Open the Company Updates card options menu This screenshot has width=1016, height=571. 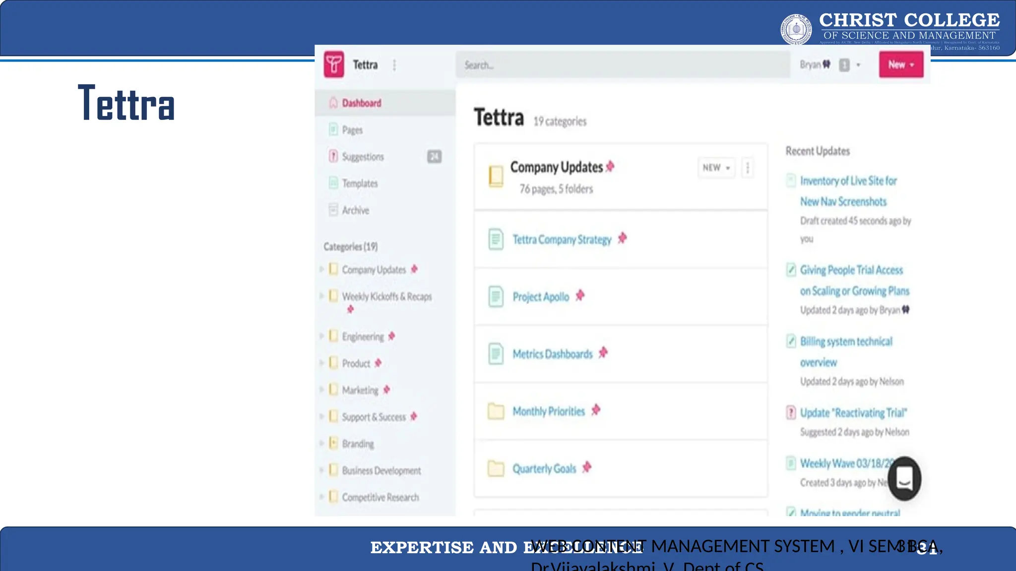point(748,168)
